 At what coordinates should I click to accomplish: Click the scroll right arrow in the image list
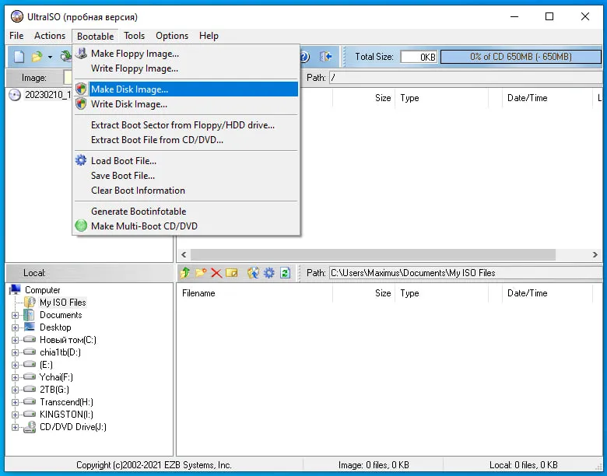(x=595, y=254)
